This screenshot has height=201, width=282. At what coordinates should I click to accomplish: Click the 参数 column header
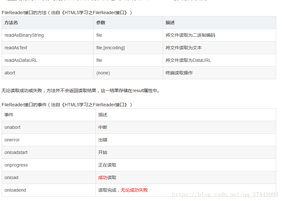(128, 23)
